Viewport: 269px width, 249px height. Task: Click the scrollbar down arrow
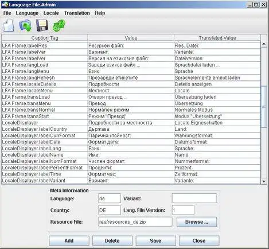tap(264, 181)
